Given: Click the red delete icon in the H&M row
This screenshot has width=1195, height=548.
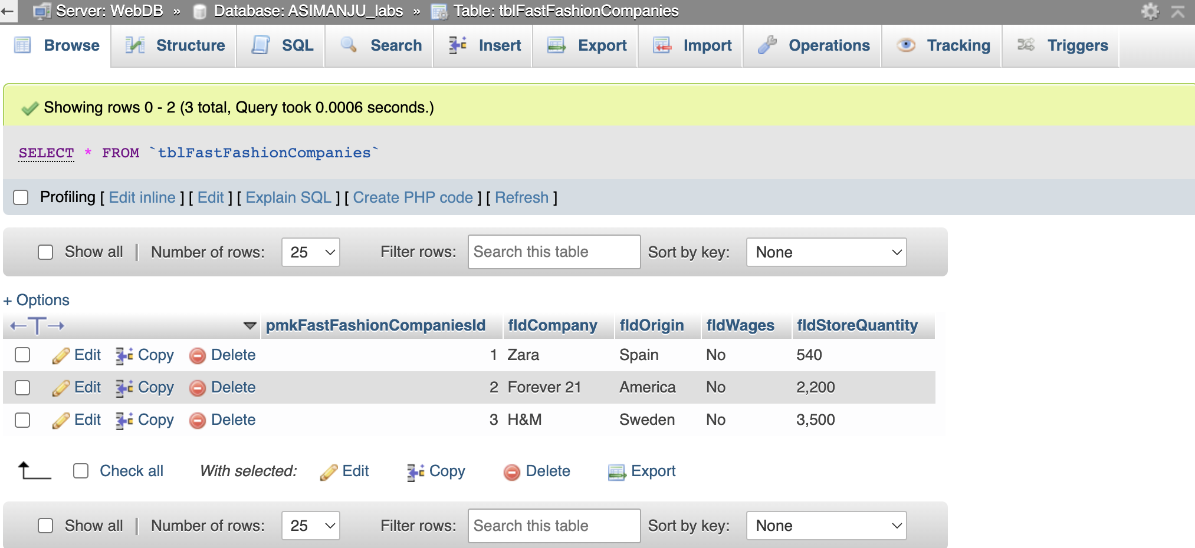Looking at the screenshot, I should pyautogui.click(x=198, y=420).
